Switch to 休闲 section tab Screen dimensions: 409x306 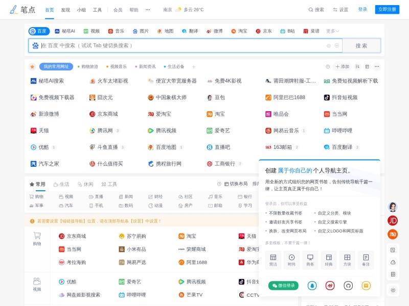(x=85, y=185)
